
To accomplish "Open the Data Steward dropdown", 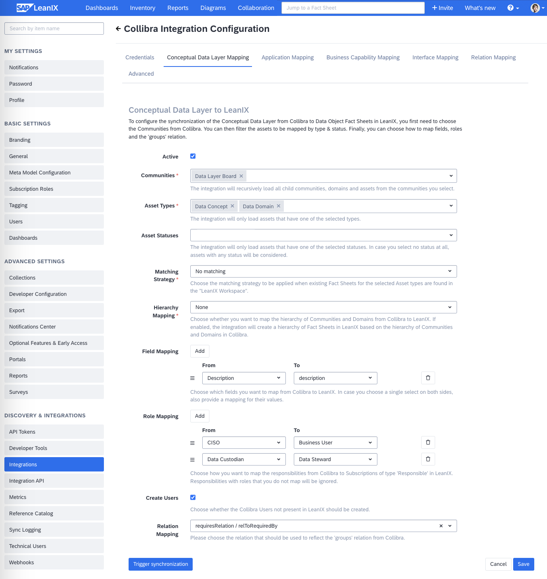I will [336, 459].
